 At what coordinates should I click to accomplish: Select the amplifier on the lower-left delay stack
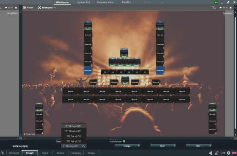pyautogui.click(x=39, y=107)
